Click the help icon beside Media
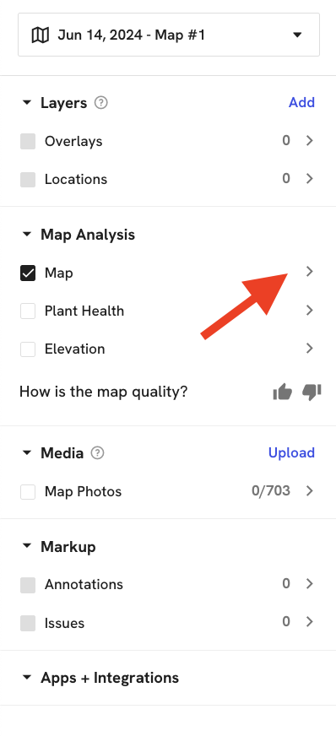Image resolution: width=336 pixels, height=736 pixels. click(97, 453)
